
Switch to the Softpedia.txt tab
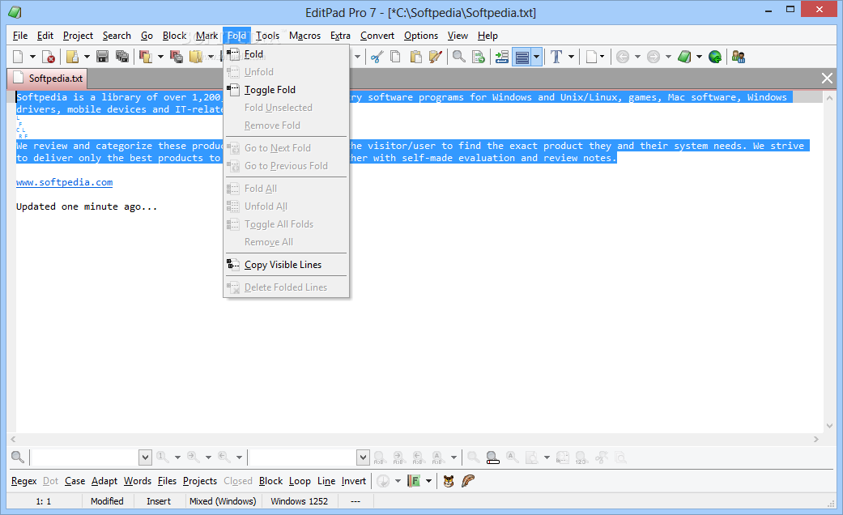tap(48, 79)
